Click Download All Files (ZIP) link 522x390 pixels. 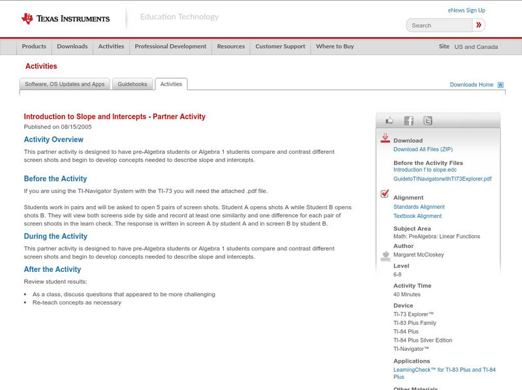[x=423, y=149]
